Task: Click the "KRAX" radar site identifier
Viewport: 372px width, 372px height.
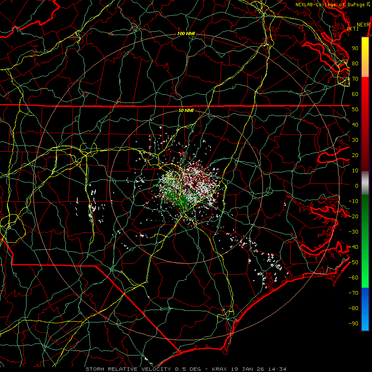Action: click(219, 369)
